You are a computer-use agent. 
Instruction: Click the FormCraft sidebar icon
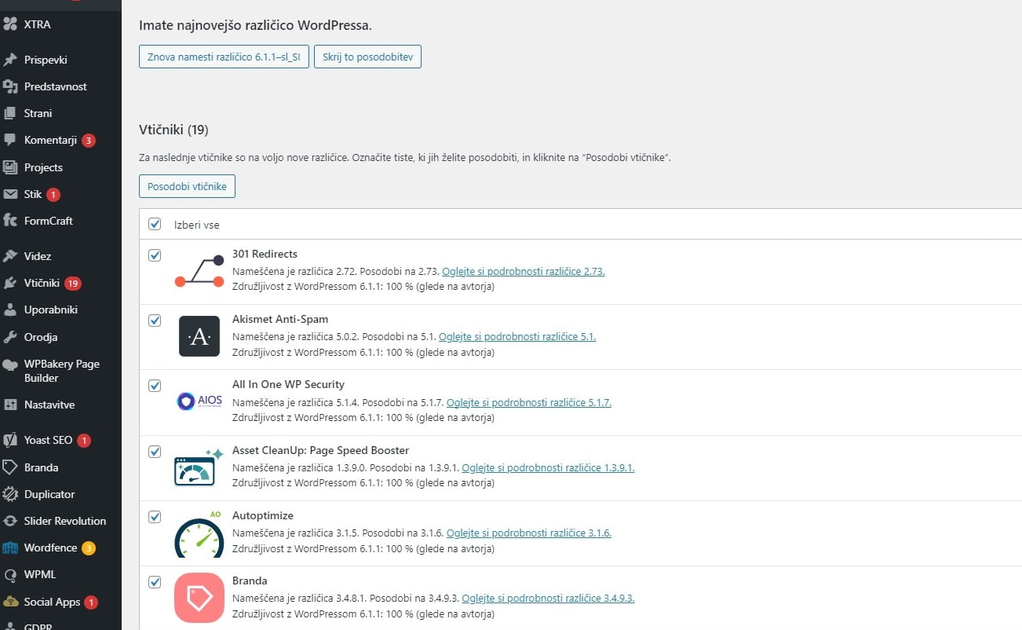point(11,221)
